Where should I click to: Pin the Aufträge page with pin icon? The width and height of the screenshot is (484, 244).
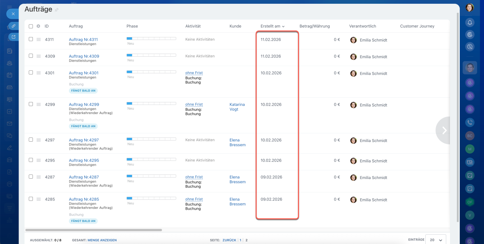pos(57,10)
